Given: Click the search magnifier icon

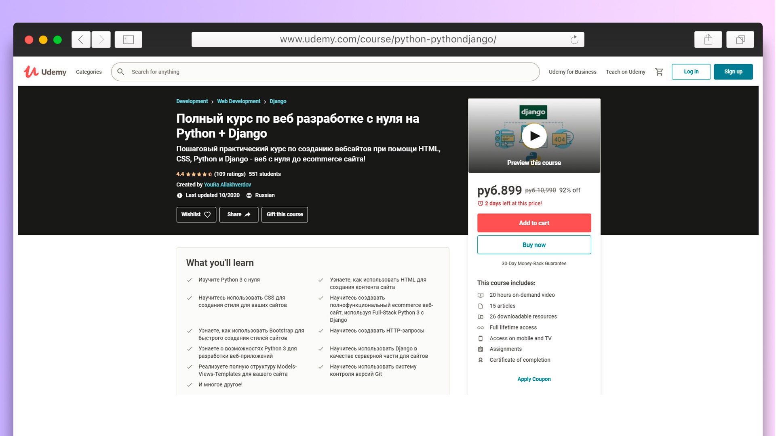Looking at the screenshot, I should pyautogui.click(x=120, y=72).
